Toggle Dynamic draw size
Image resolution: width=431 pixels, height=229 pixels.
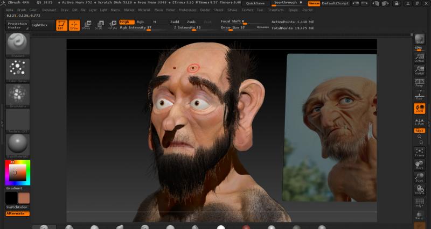[263, 27]
